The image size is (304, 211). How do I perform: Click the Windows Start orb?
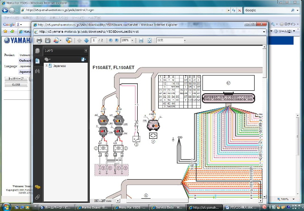pos(6,207)
